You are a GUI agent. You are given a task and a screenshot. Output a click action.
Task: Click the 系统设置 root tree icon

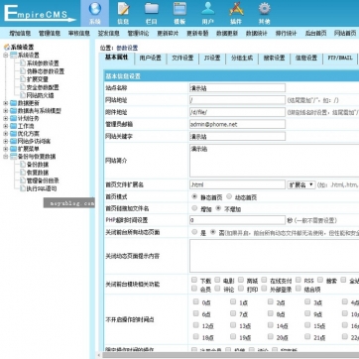(6, 48)
